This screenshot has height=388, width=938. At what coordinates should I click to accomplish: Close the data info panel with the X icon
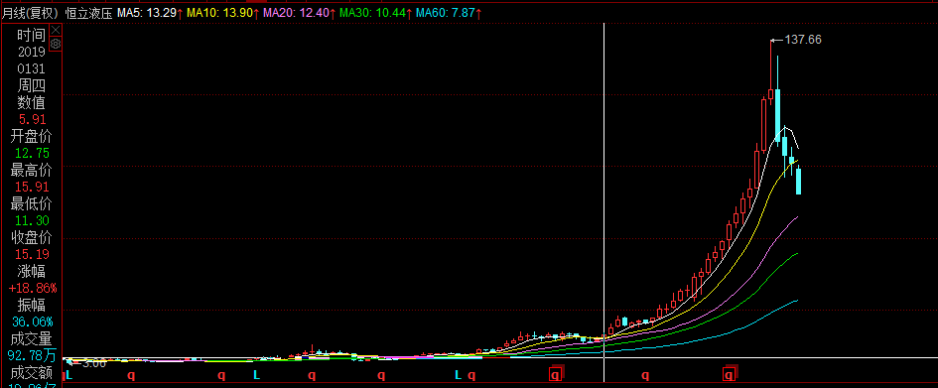click(56, 30)
